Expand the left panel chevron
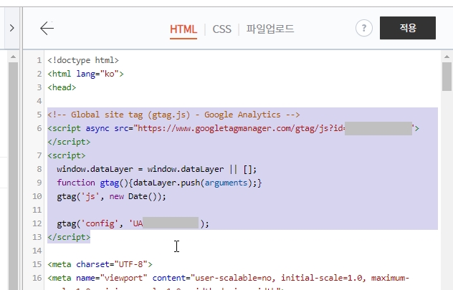The width and height of the screenshot is (453, 290). 12,28
